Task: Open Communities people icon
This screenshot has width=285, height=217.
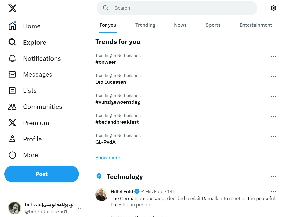Action: click(x=12, y=107)
